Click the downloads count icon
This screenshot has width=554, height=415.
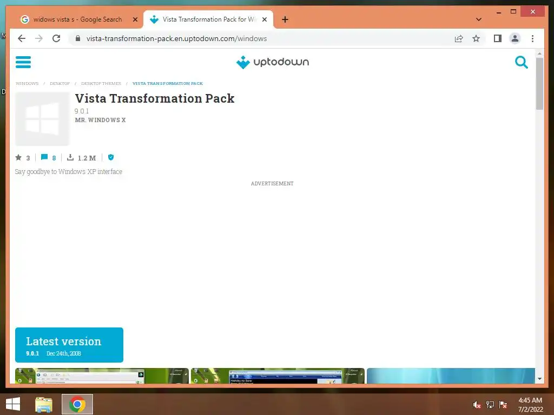[x=70, y=157]
